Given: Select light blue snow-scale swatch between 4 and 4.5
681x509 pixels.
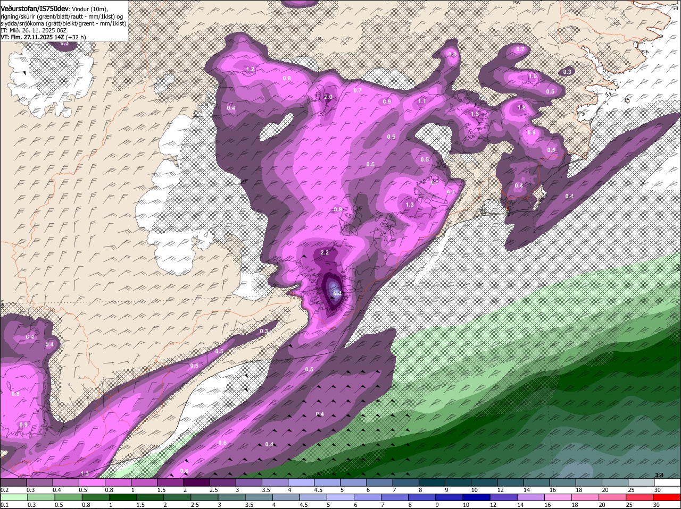Looking at the screenshot, I should point(301,482).
